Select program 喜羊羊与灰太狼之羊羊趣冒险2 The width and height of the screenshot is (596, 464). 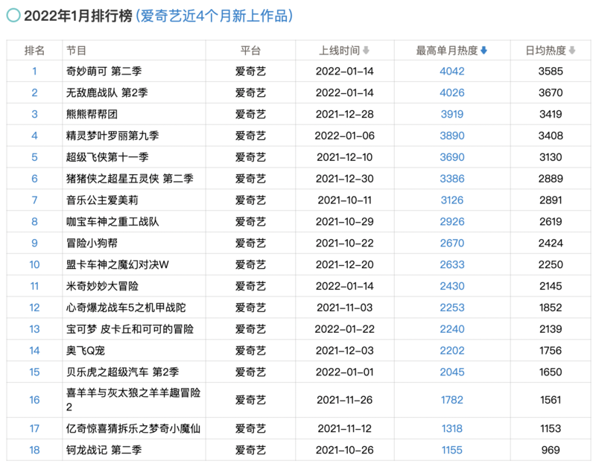click(x=133, y=400)
